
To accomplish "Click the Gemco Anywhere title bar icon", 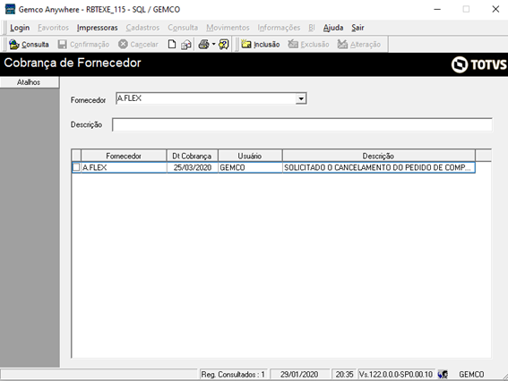I will point(11,9).
